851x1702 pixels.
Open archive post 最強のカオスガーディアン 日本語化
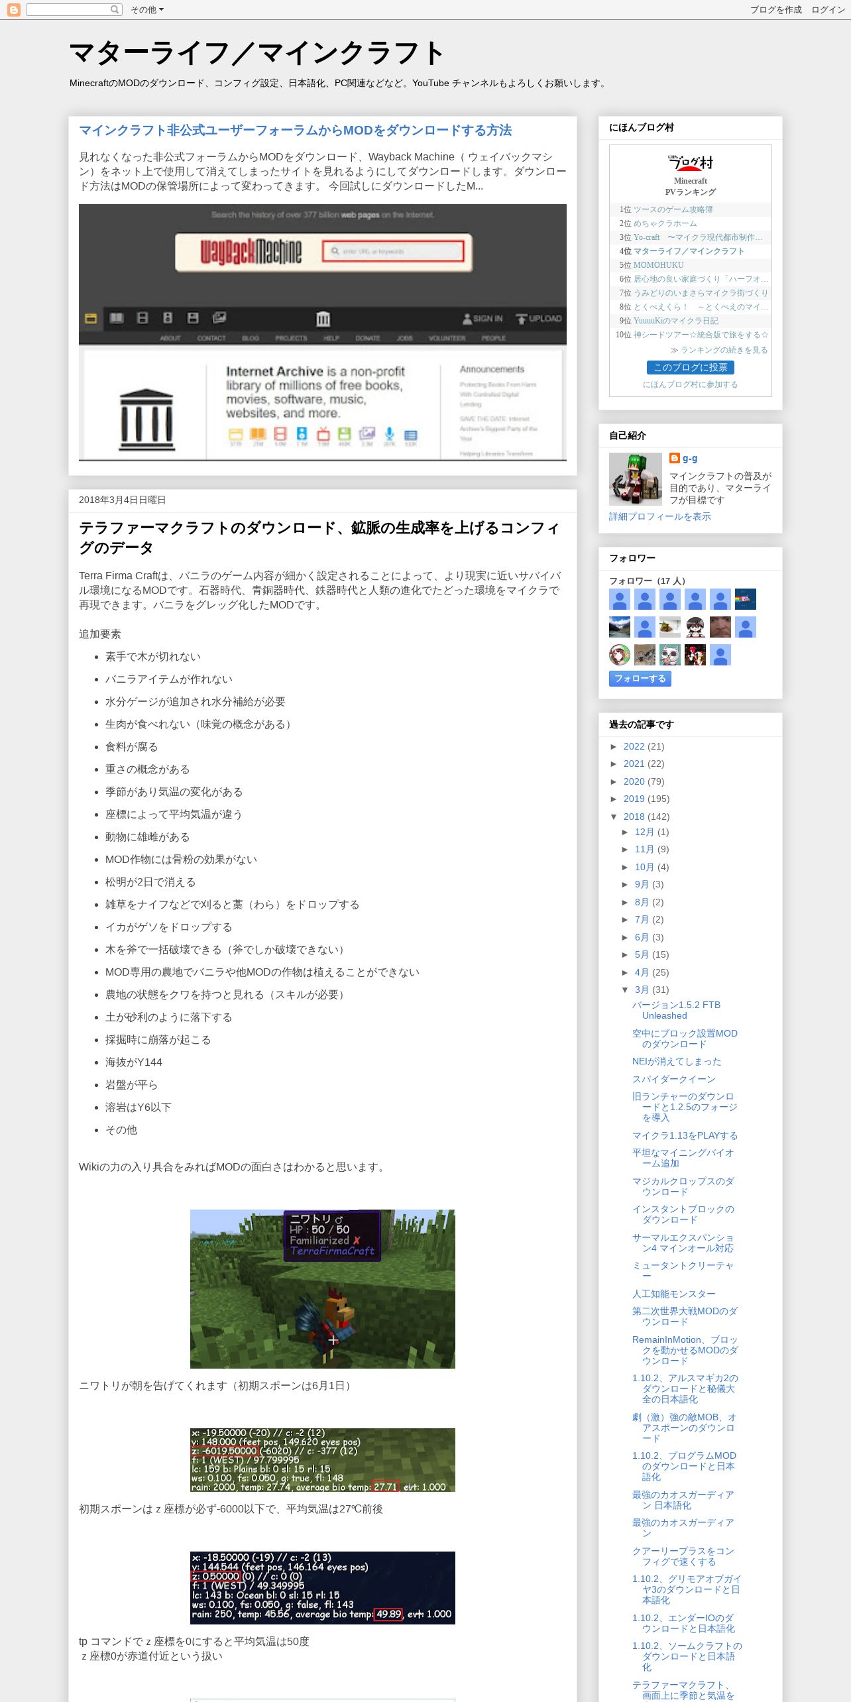(683, 1500)
